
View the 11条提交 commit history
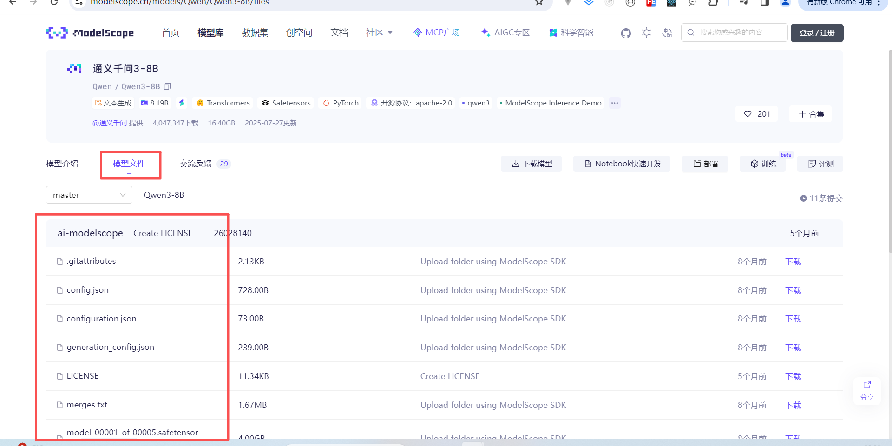click(821, 198)
